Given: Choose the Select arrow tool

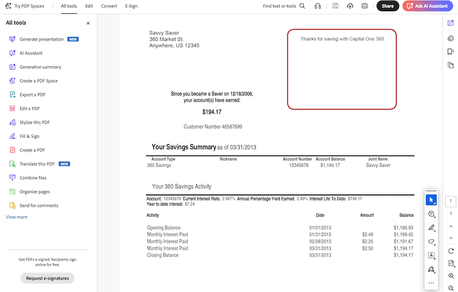Looking at the screenshot, I should point(431,200).
